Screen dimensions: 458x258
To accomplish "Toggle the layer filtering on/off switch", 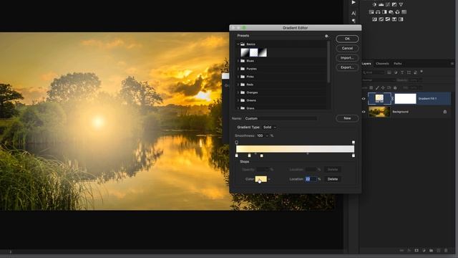I will point(422,72).
